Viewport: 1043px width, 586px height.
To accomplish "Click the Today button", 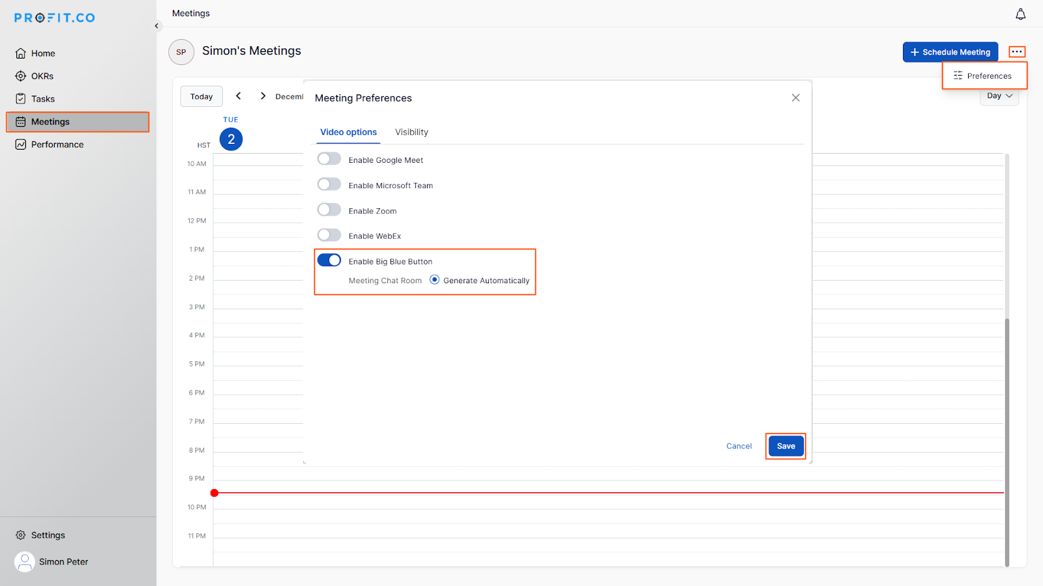I will (201, 96).
